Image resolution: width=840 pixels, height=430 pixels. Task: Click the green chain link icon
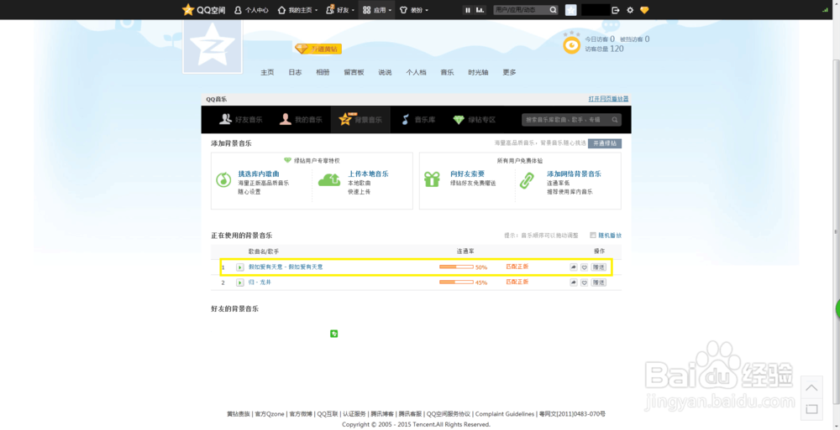(528, 180)
